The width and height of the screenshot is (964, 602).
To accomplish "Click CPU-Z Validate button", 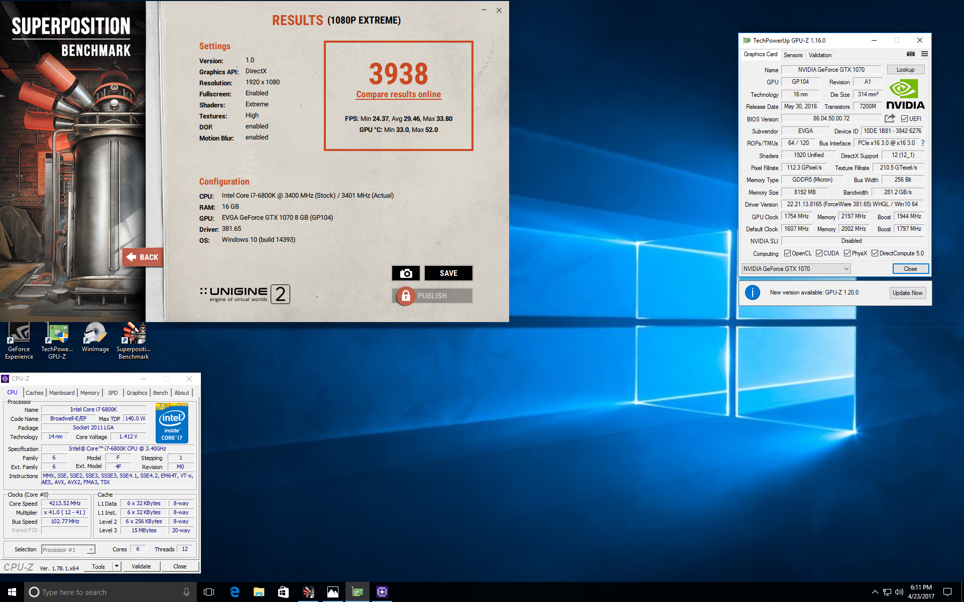I will pyautogui.click(x=141, y=566).
